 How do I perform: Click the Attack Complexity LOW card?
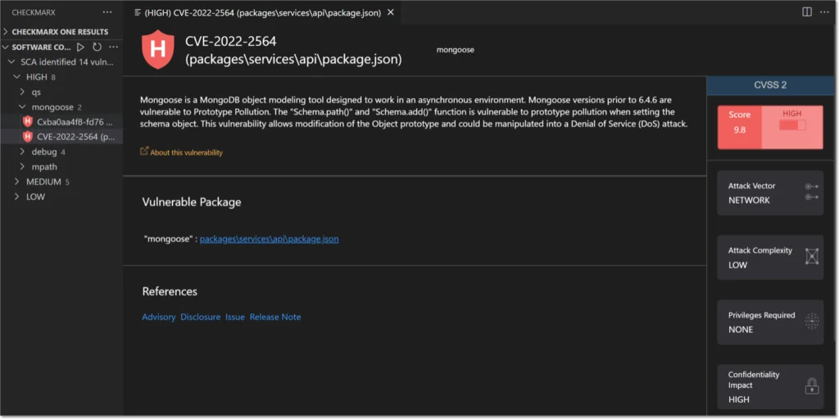point(770,258)
